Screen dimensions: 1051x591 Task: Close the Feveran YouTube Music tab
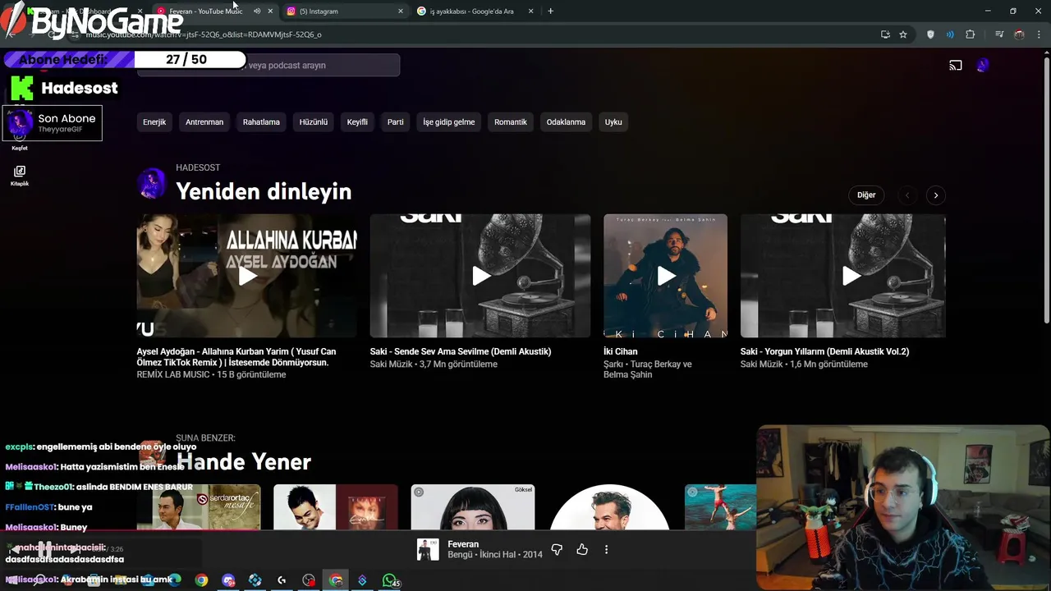270,11
